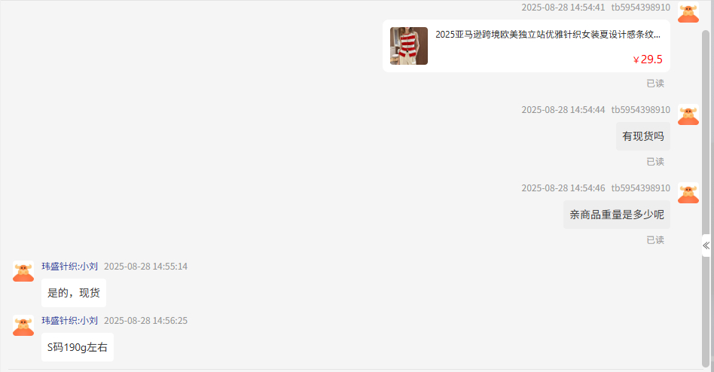714x372 pixels.
Task: Select message bubble 有现货吗
Action: pyautogui.click(x=643, y=136)
